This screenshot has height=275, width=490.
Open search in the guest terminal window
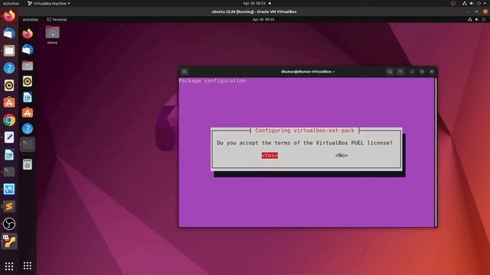390,72
